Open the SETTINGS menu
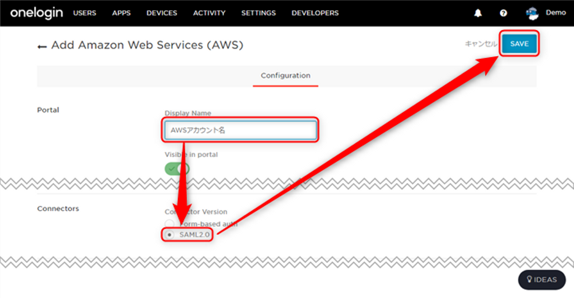The height and width of the screenshot is (298, 574). coord(258,13)
